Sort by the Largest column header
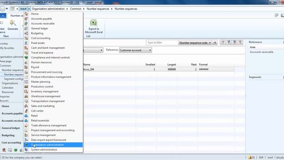The image size is (284, 160). [172, 64]
